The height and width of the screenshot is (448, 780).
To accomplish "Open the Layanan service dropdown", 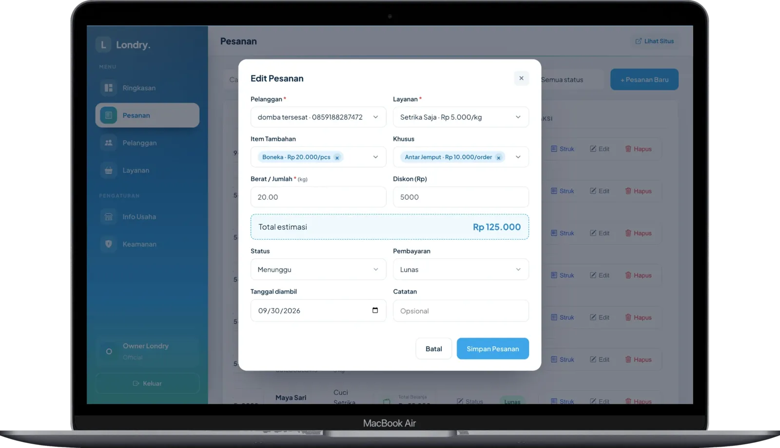I will tap(461, 117).
